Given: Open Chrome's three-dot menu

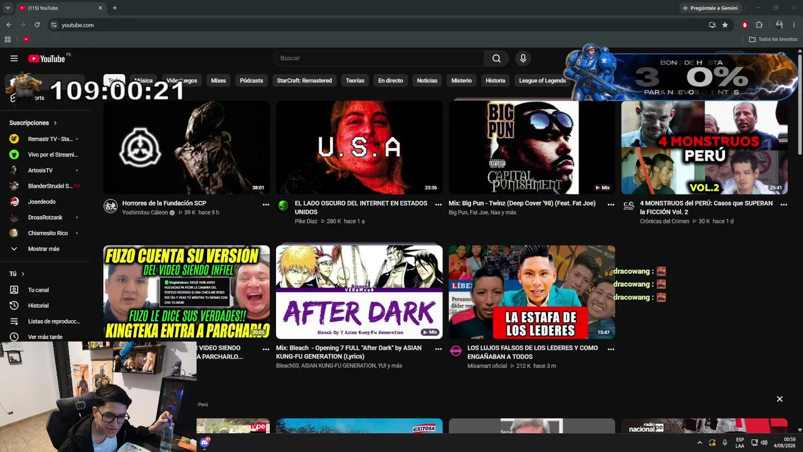Looking at the screenshot, I should (x=794, y=25).
